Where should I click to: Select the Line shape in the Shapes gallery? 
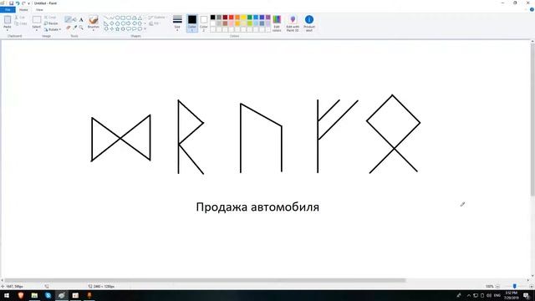(106, 18)
